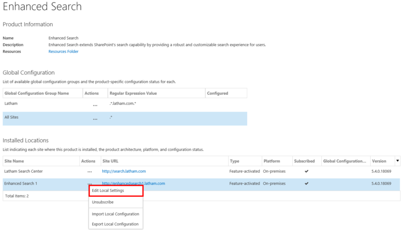
Task: Click Global Configuration Group Name header
Action: click(36, 93)
